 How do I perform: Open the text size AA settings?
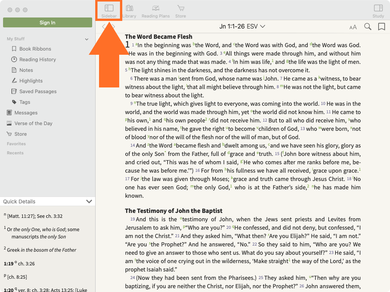353,27
